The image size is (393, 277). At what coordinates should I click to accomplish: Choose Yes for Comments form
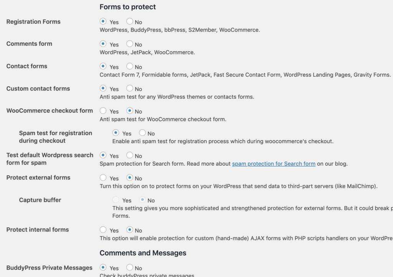[103, 44]
